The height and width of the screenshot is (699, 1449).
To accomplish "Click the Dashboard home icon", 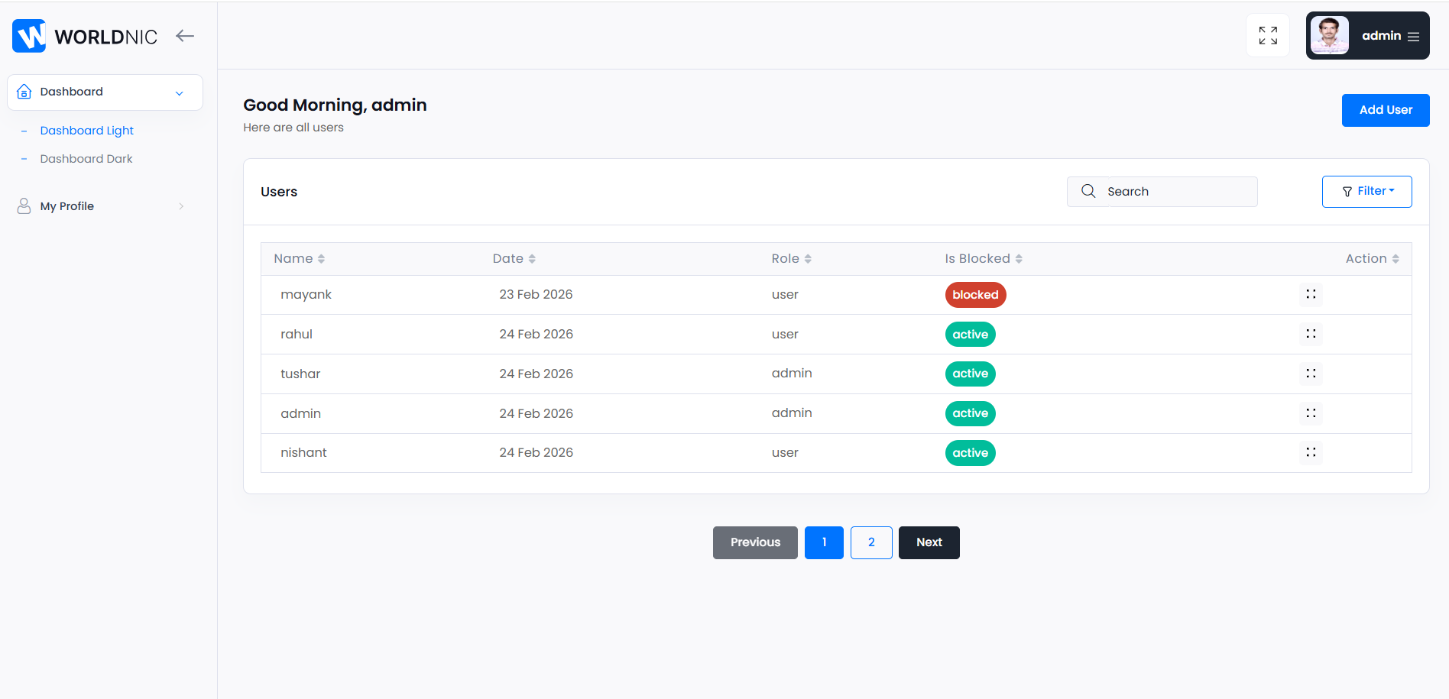I will [24, 92].
